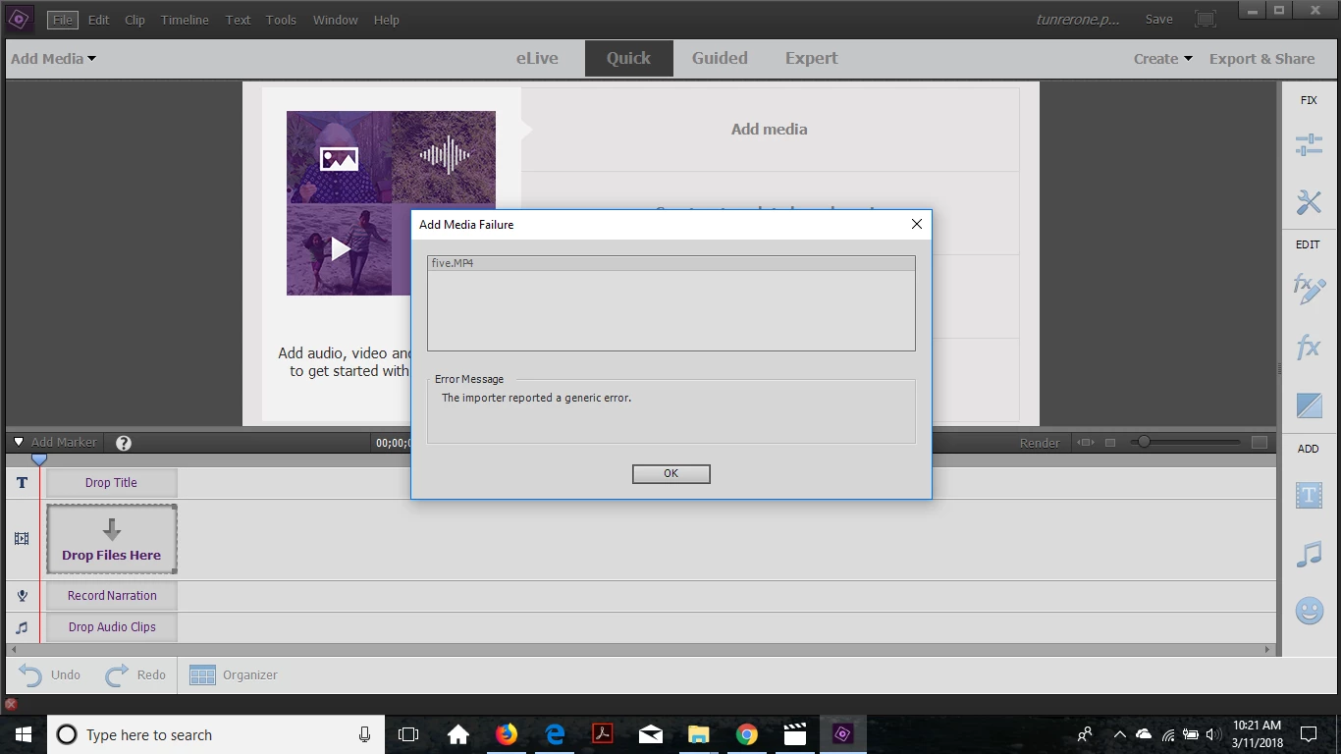Click the Add media heading in panel
The width and height of the screenshot is (1341, 754).
(x=769, y=129)
